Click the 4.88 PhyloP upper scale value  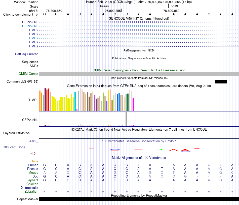coord(32,141)
